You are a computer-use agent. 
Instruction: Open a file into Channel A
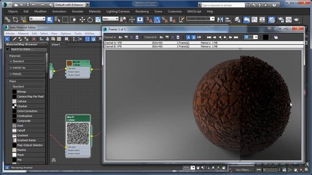point(120,37)
